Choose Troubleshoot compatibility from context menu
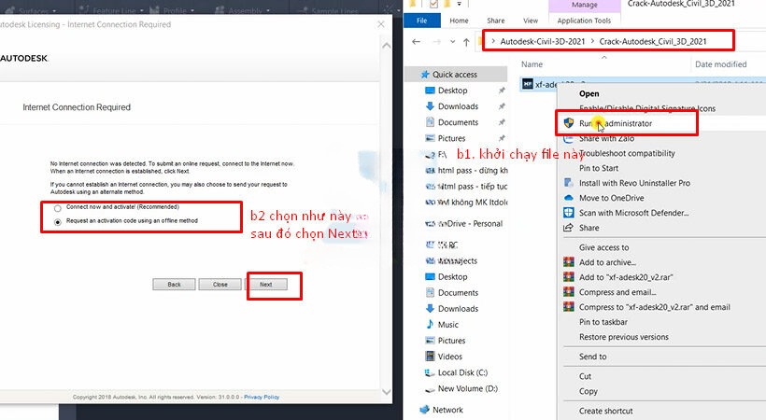 [x=627, y=153]
